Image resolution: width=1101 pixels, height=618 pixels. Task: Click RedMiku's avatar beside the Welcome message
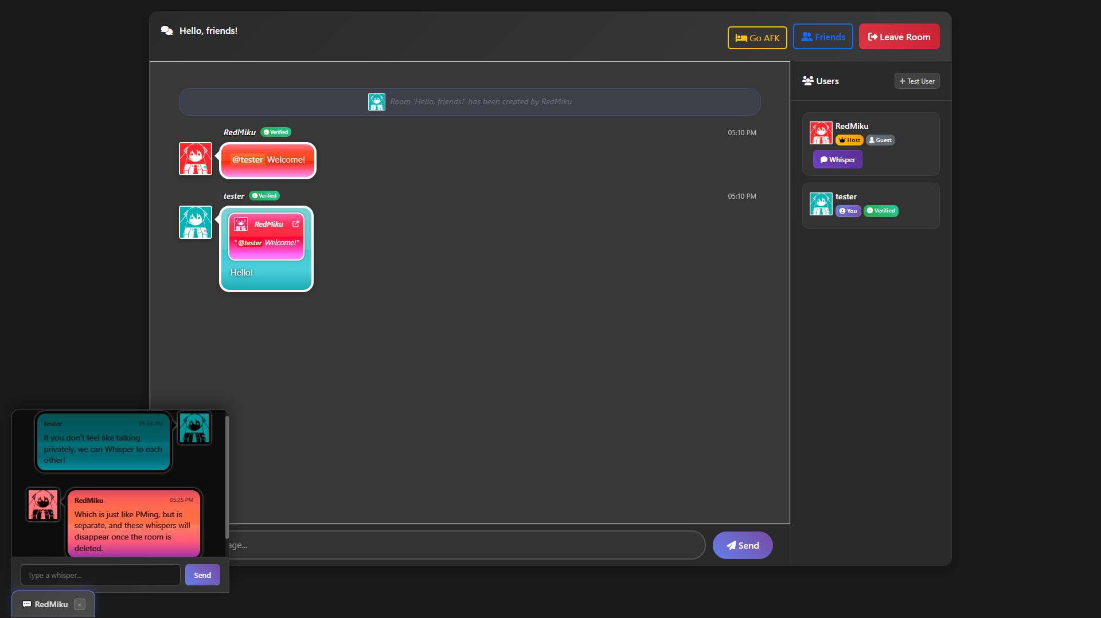click(x=196, y=159)
